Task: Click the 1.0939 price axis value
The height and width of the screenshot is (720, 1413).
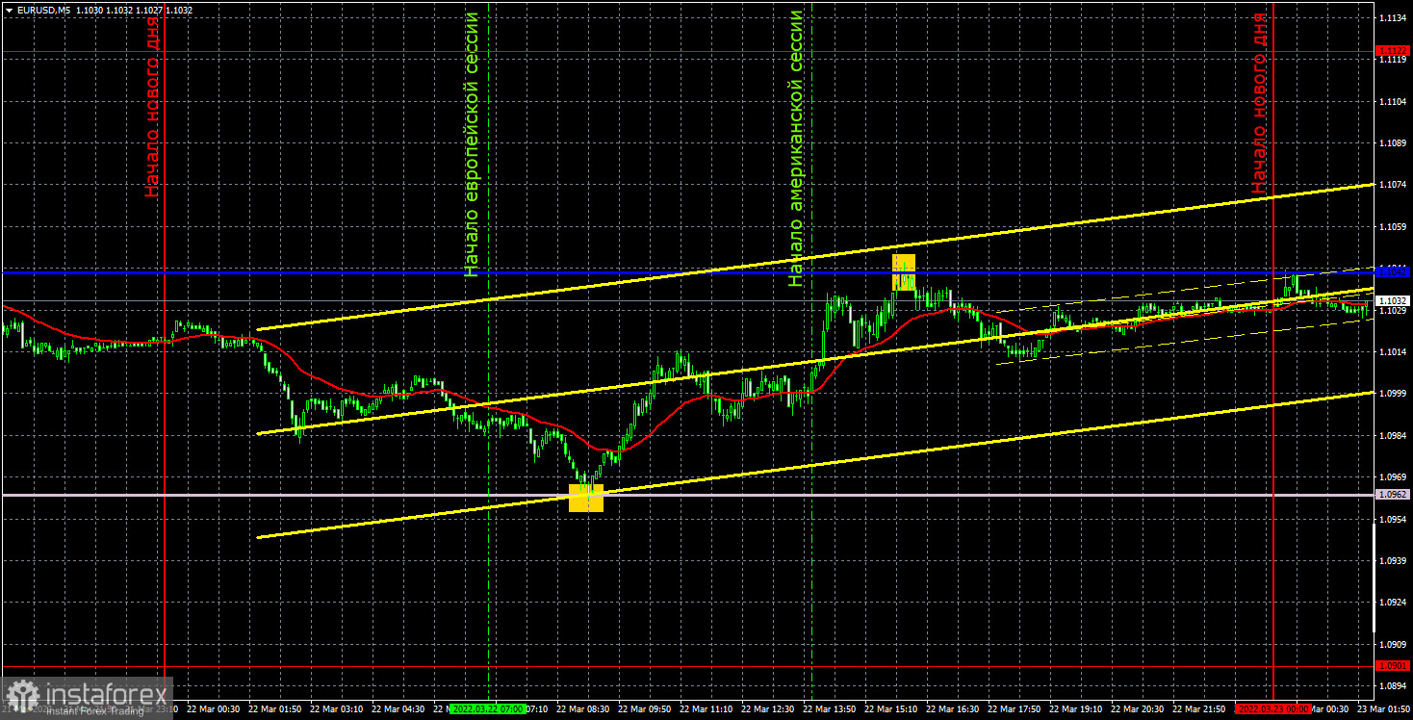Action: coord(1393,561)
